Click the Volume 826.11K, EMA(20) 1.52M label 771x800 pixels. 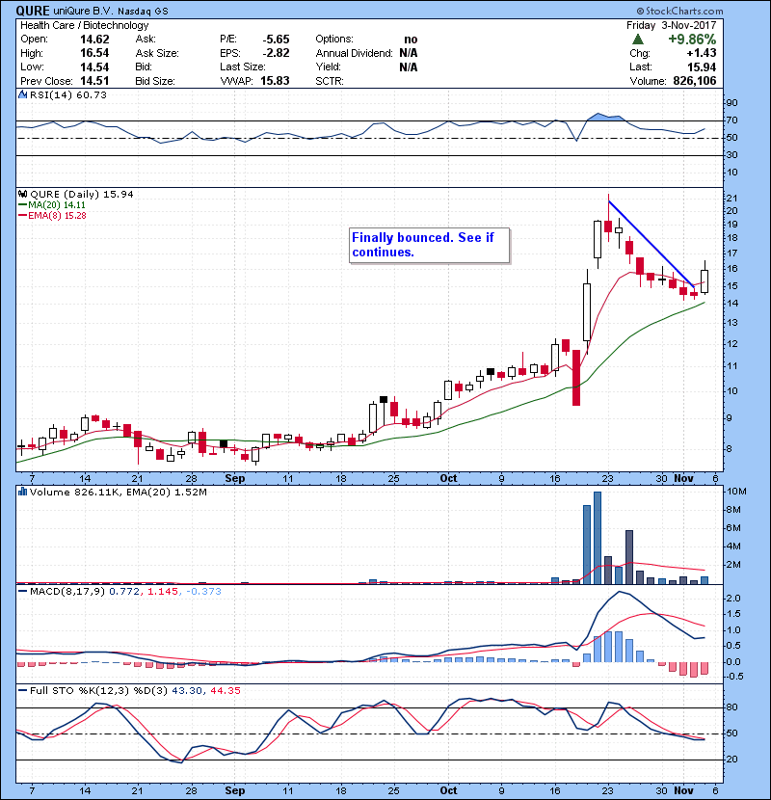(118, 493)
